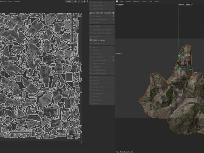
Task: Click Paste UV command
Action: (102, 80)
